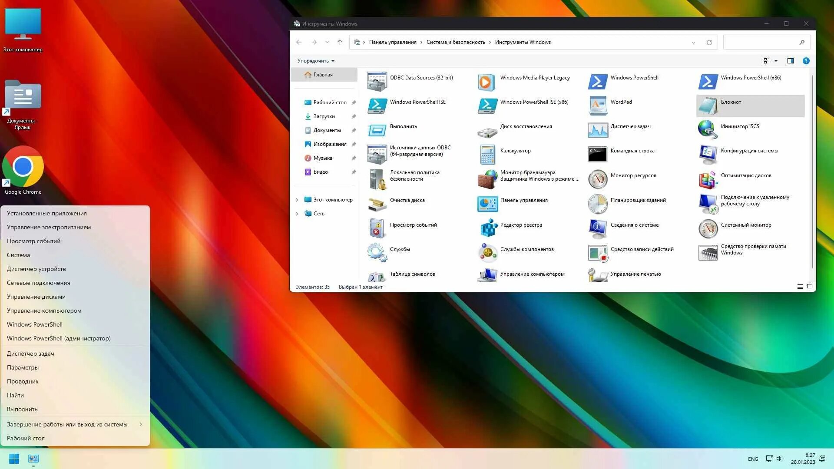Open ODBC Data Sources (32-bit) icon

click(x=377, y=82)
